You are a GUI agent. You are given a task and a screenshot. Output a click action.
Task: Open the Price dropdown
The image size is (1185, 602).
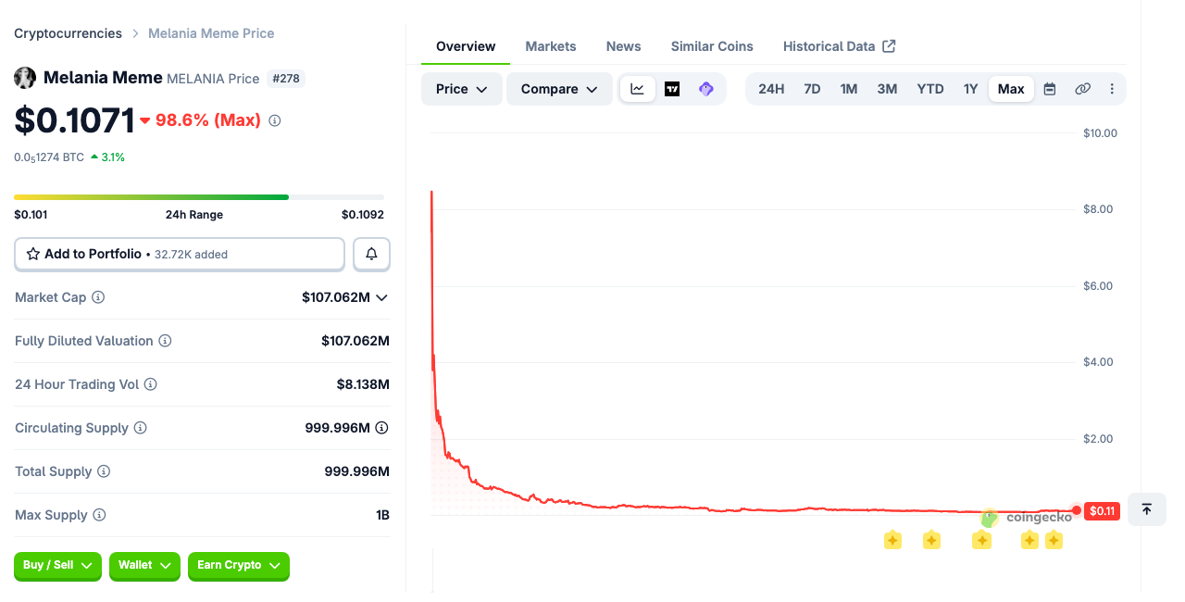(462, 89)
